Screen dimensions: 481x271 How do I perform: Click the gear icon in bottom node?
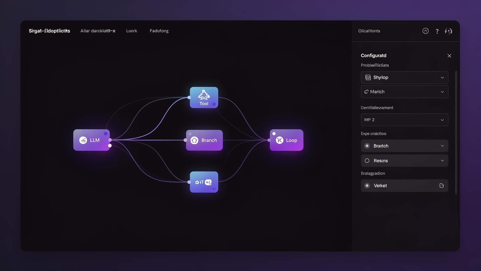pos(197,182)
